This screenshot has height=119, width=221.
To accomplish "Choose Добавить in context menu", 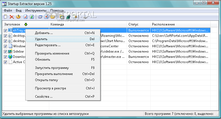I will click(x=63, y=33).
